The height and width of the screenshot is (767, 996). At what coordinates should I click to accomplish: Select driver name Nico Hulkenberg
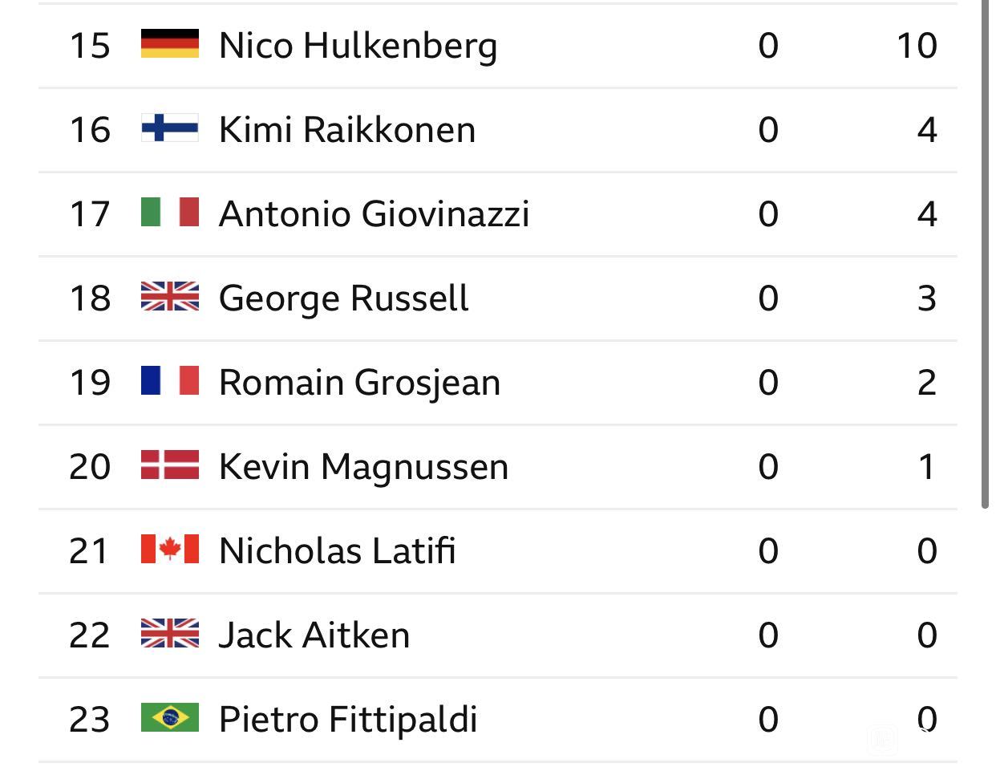coord(358,47)
